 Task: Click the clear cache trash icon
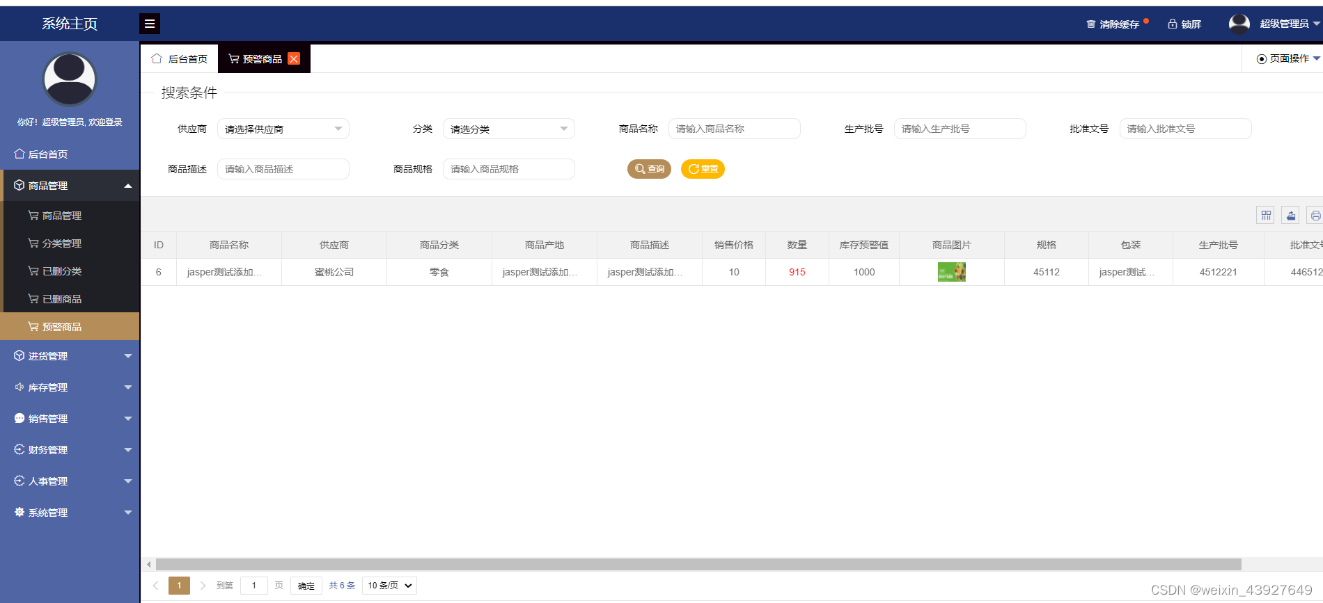(1090, 24)
